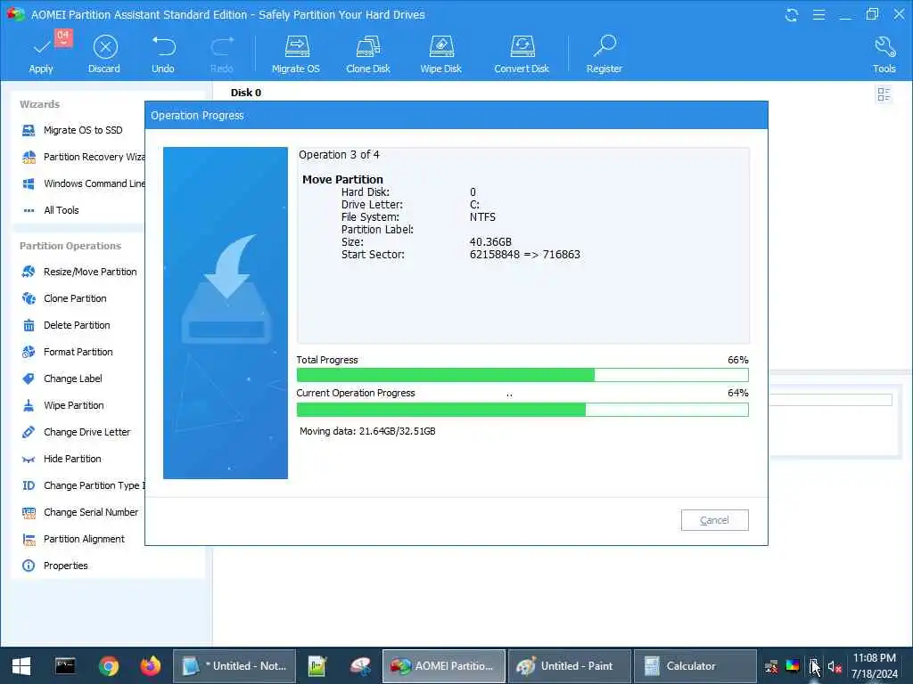Open the Tools wrench icon
Image resolution: width=913 pixels, height=684 pixels.
(x=884, y=46)
